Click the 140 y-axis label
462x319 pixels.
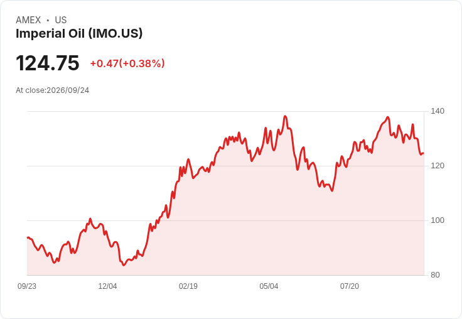coord(438,111)
